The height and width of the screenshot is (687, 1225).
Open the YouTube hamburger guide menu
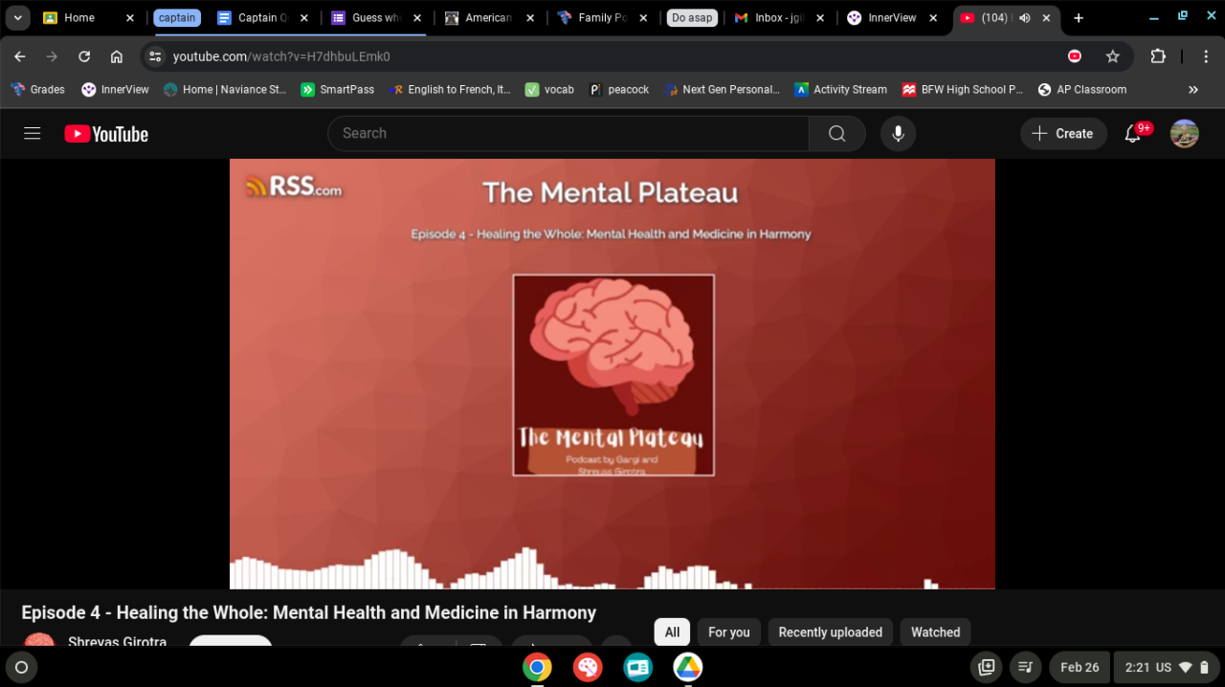tap(33, 134)
